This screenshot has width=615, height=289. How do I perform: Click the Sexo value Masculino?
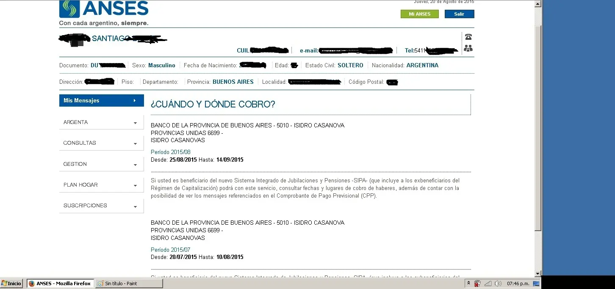click(162, 66)
